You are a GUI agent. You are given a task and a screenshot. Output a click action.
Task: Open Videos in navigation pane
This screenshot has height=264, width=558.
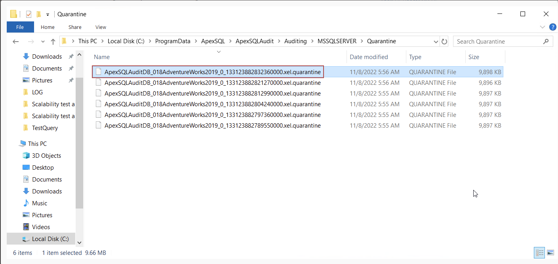[x=41, y=227]
